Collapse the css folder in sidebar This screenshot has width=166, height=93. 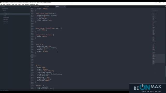pyautogui.click(x=3, y=12)
